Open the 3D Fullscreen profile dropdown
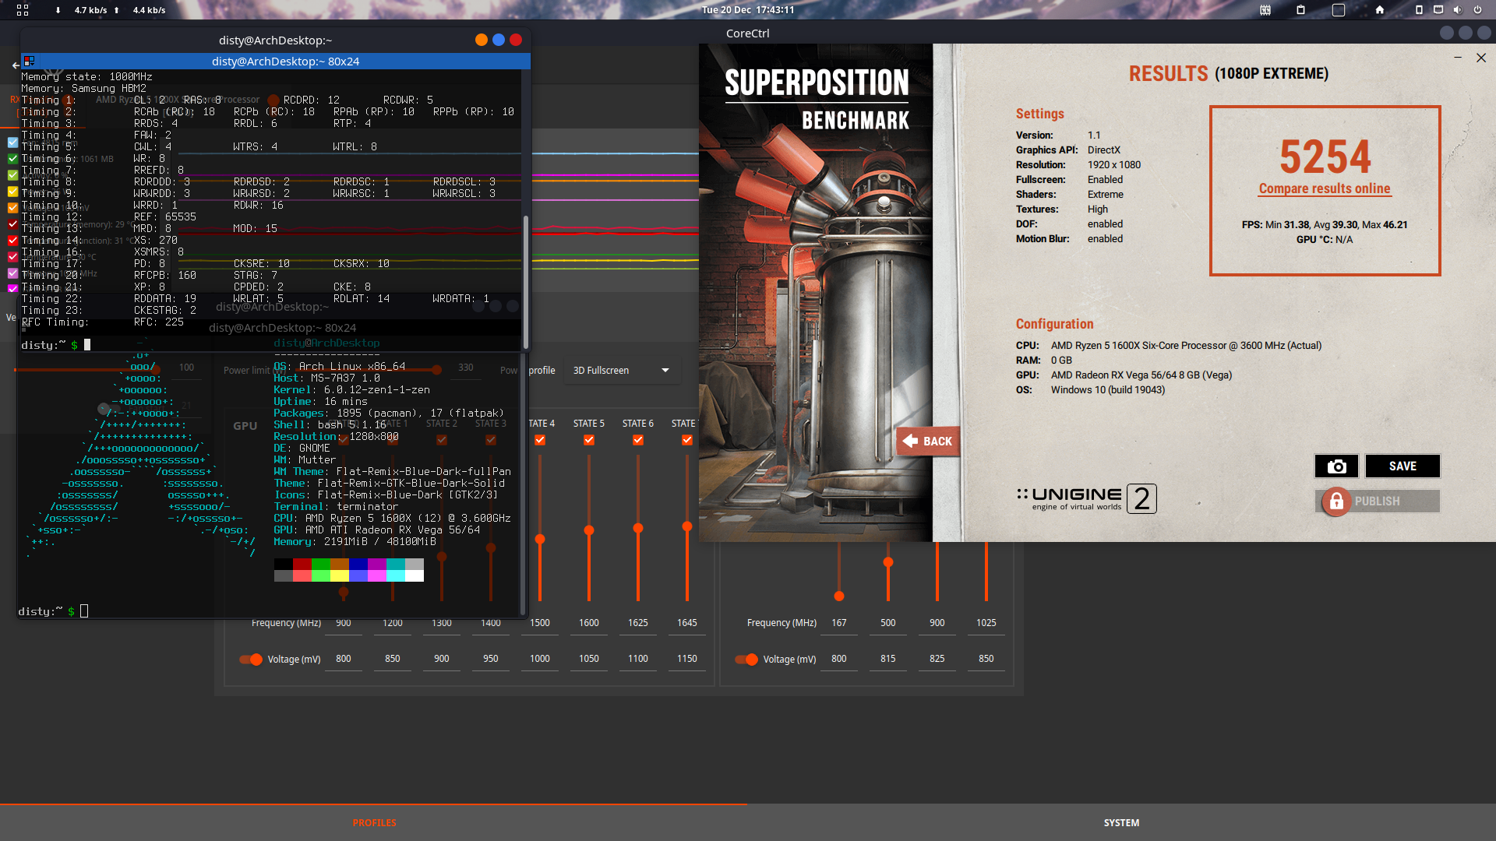 pyautogui.click(x=621, y=371)
